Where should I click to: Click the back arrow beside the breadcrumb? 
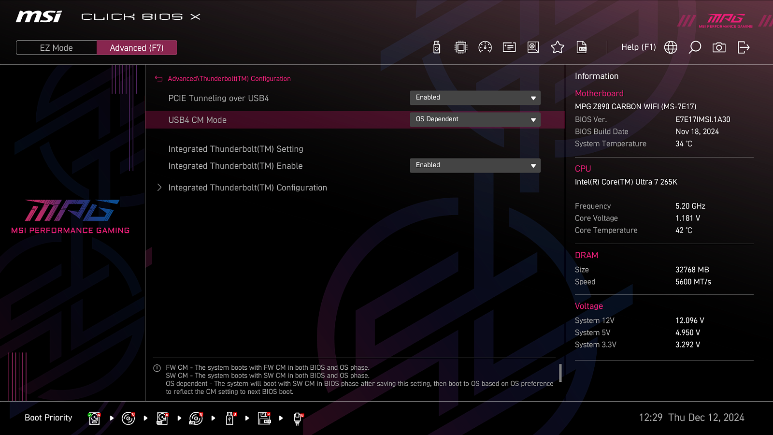[x=158, y=79]
